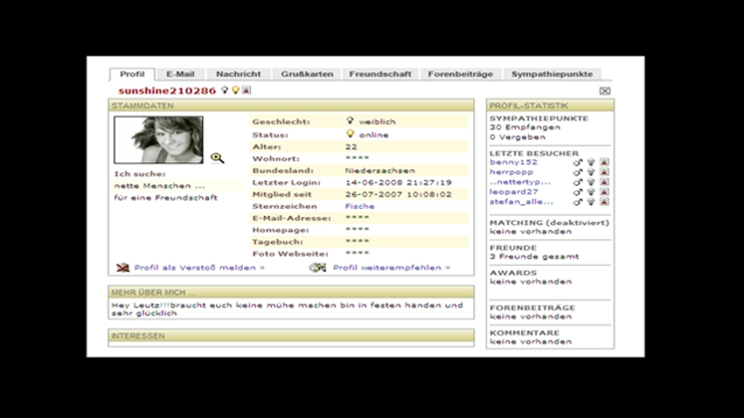Image resolution: width=744 pixels, height=418 pixels.
Task: Click the recommend profile icon
Action: (318, 268)
